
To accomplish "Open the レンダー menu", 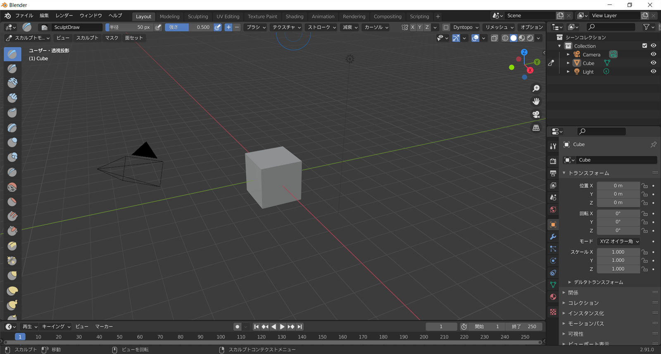I will pyautogui.click(x=64, y=16).
